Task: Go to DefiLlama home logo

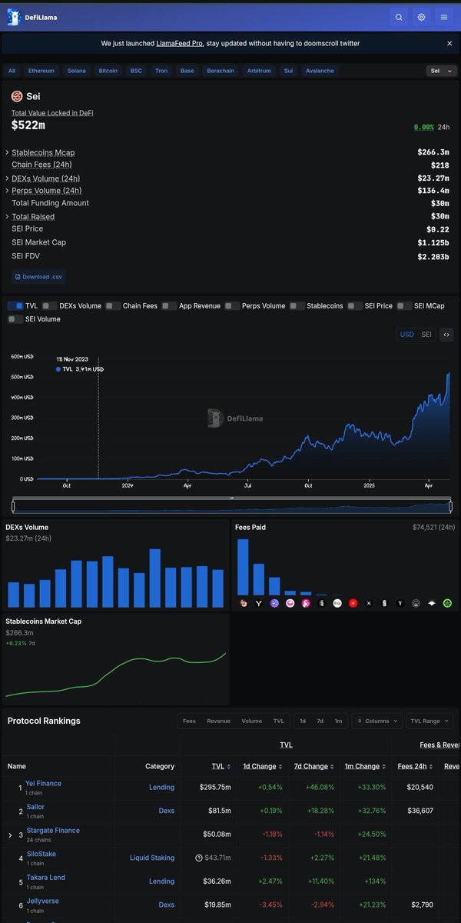Action: (32, 16)
